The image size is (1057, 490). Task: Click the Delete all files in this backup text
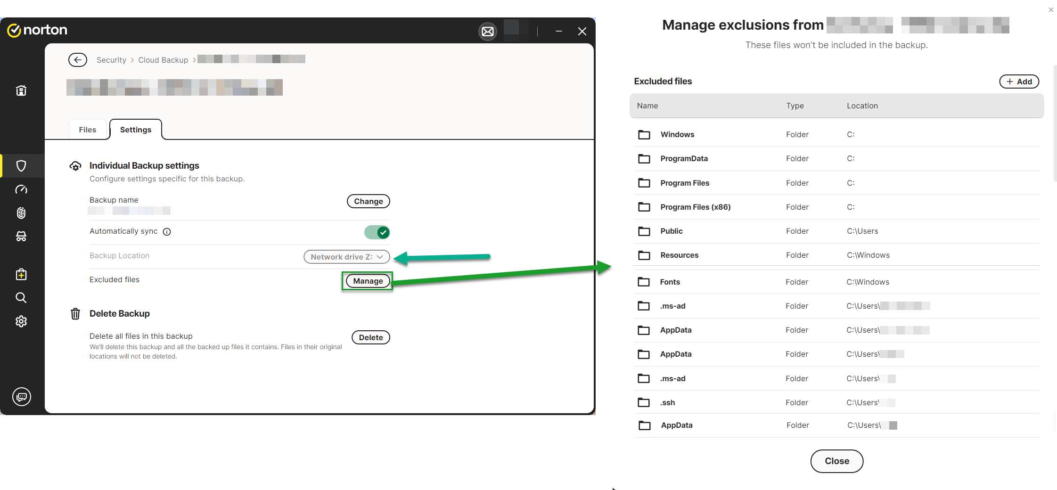tap(141, 336)
